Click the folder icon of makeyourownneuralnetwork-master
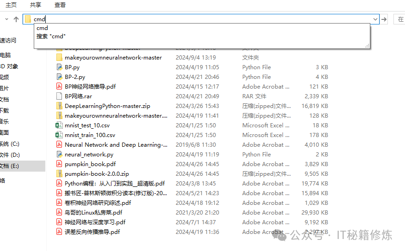405x251 pixels. (59, 58)
